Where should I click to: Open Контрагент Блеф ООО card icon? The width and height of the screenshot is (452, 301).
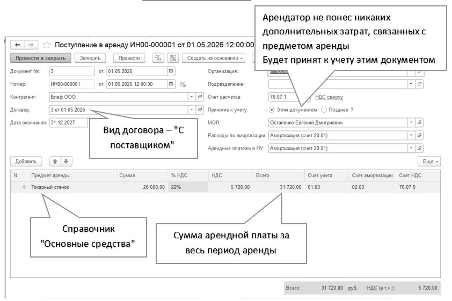[200, 97]
